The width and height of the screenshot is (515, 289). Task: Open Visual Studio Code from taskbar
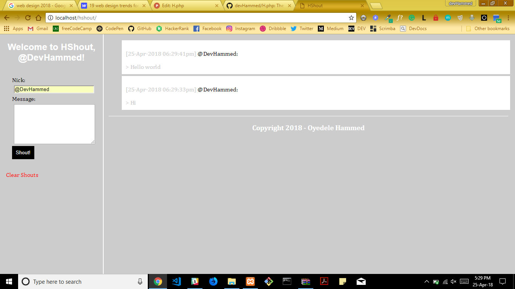click(176, 281)
